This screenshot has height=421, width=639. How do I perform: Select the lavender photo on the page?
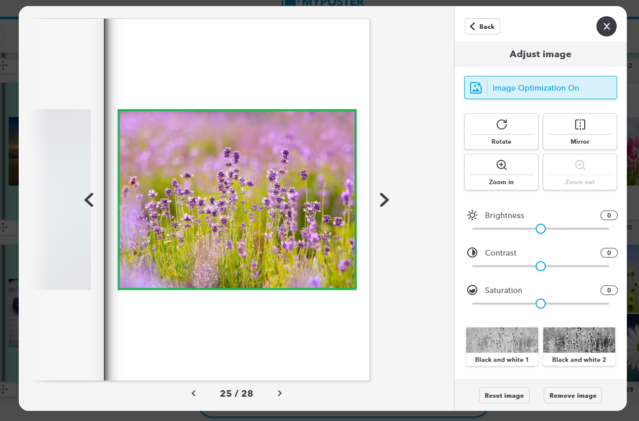coord(237,199)
